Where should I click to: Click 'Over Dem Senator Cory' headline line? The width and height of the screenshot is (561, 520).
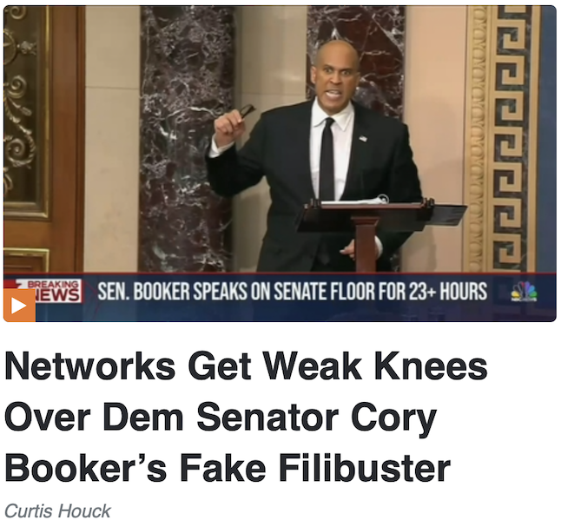221,417
